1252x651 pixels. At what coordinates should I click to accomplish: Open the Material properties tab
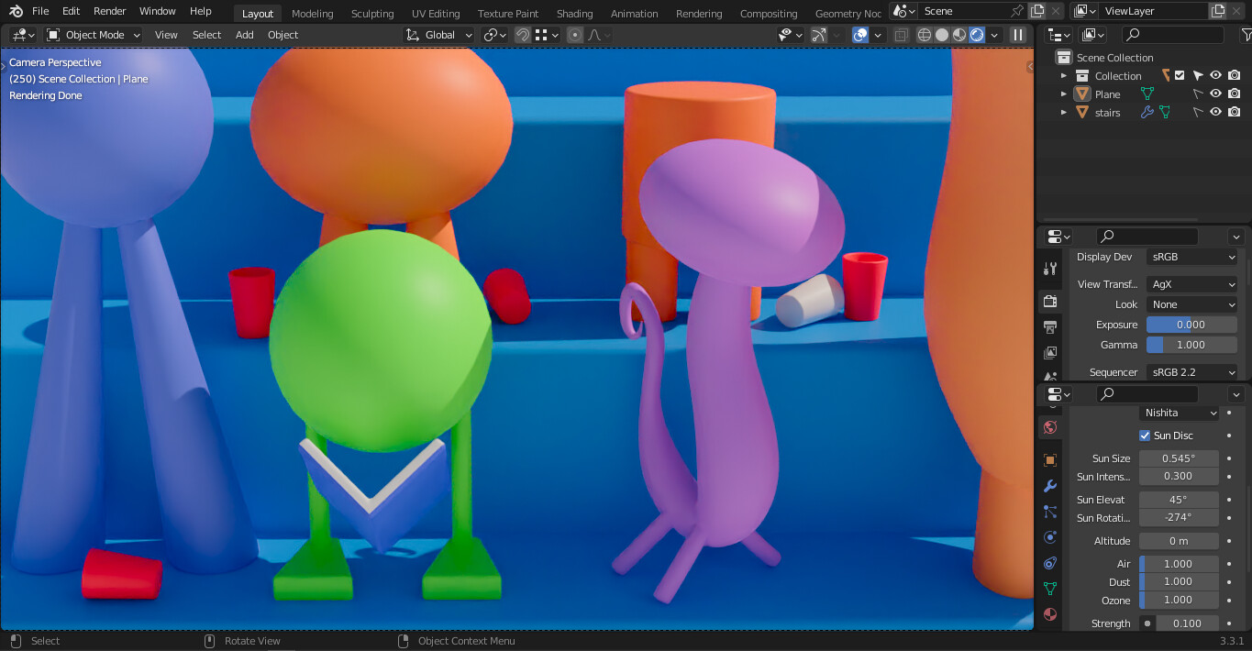[1050, 614]
